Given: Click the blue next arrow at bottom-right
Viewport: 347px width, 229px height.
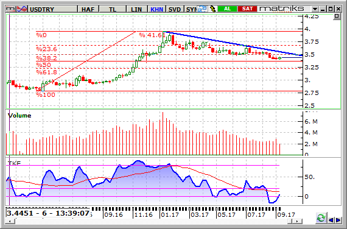Looking at the screenshot, I should [x=338, y=220].
